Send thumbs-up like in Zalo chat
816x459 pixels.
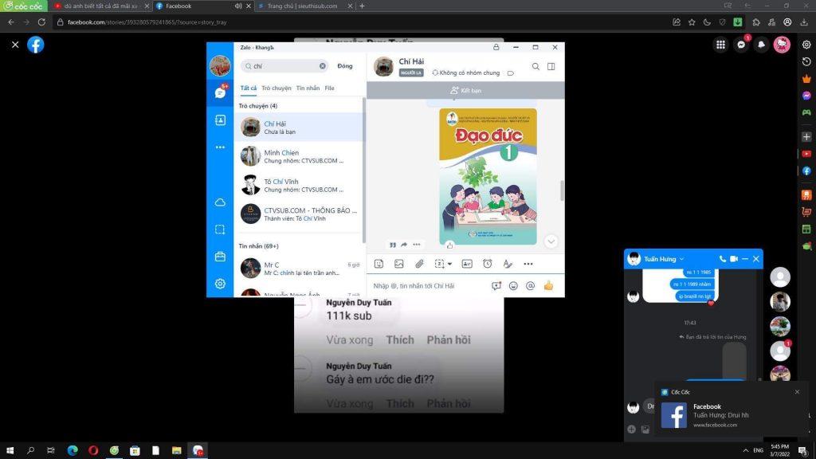548,285
